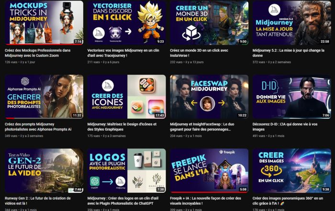Click title 'Créer des images panoramiques 360°'
335x211 pixels.
pyautogui.click(x=288, y=201)
